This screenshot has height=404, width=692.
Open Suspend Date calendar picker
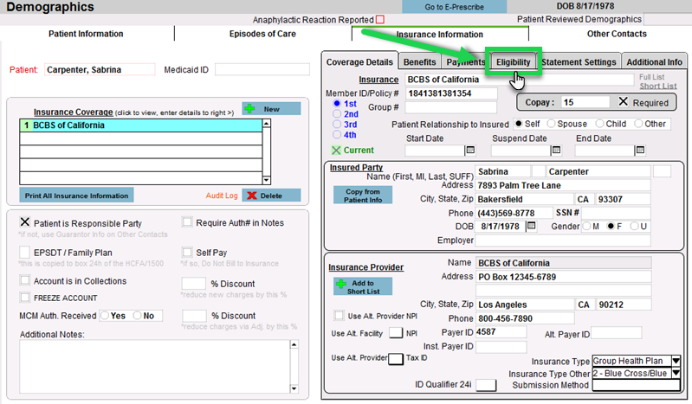tap(556, 151)
